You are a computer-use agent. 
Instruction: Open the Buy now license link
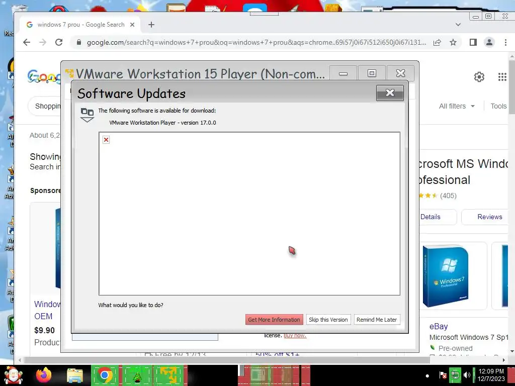click(295, 335)
